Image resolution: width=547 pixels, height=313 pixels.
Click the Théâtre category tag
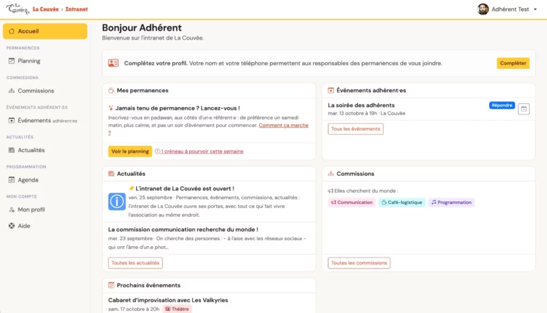click(x=177, y=309)
